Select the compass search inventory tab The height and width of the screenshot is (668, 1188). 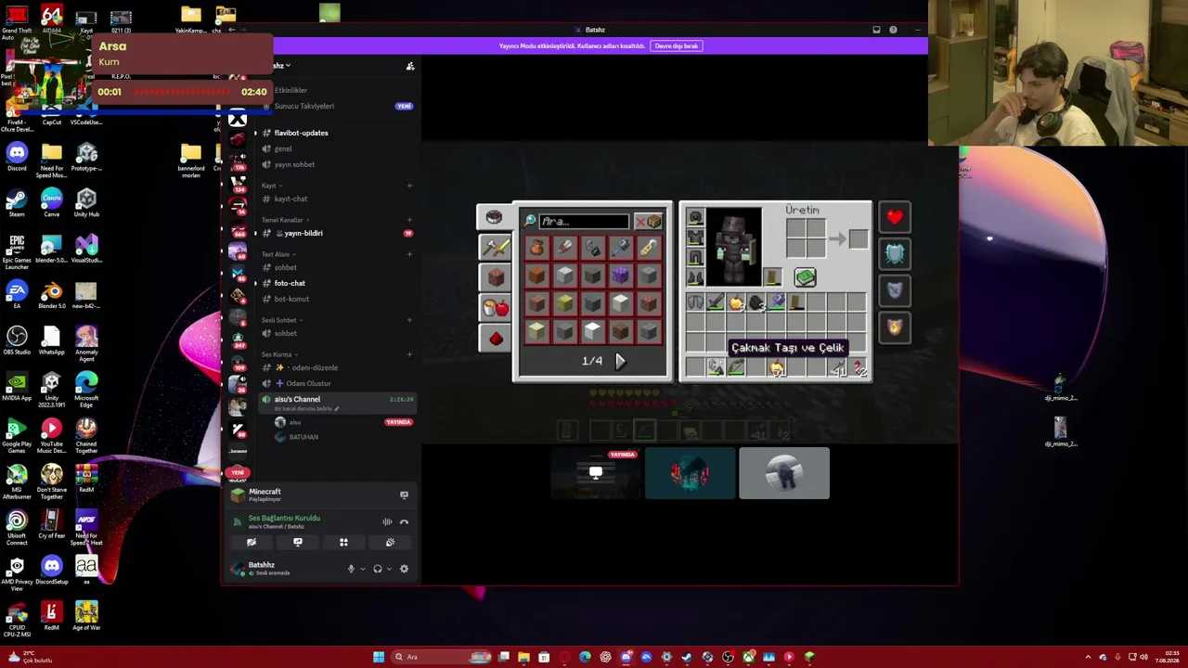[x=494, y=217]
